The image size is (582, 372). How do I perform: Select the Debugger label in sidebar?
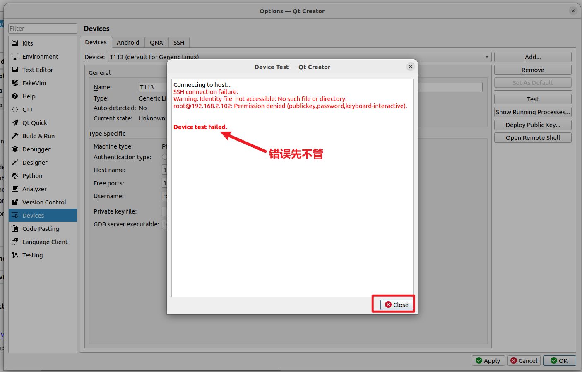pos(36,149)
